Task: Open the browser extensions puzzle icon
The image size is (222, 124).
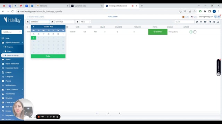Action: (x=205, y=11)
